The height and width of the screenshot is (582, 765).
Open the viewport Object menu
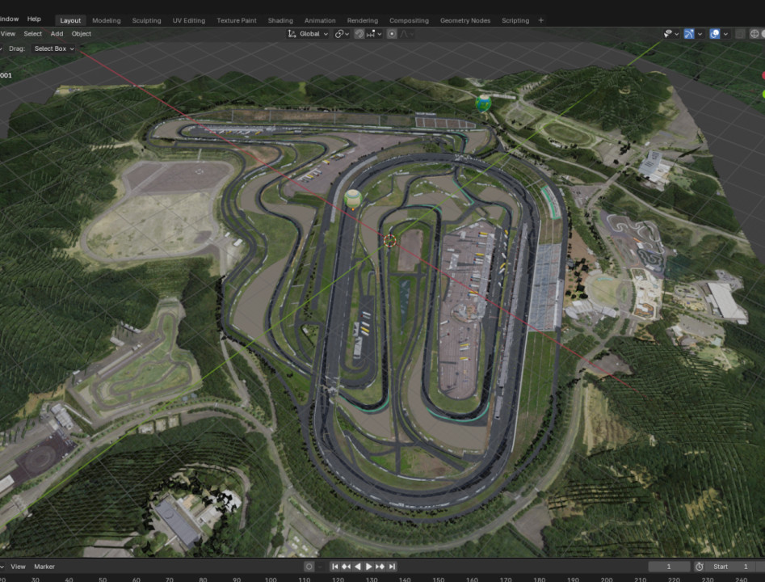click(x=81, y=34)
